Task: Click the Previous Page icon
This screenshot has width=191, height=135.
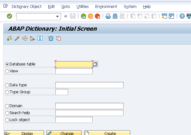Action: (x=140, y=16)
